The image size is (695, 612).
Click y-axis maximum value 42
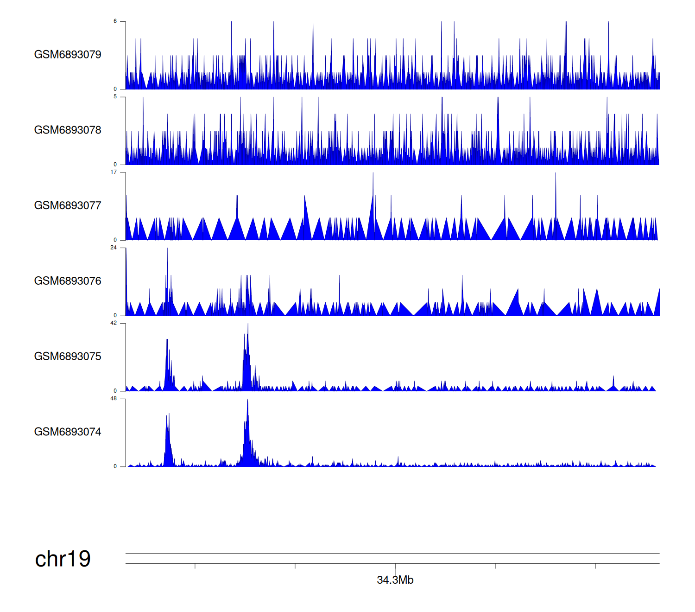114,323
